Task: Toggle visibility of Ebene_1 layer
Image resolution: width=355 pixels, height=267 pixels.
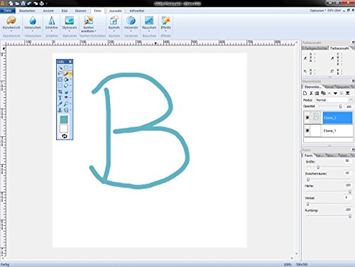Action: [x=307, y=131]
